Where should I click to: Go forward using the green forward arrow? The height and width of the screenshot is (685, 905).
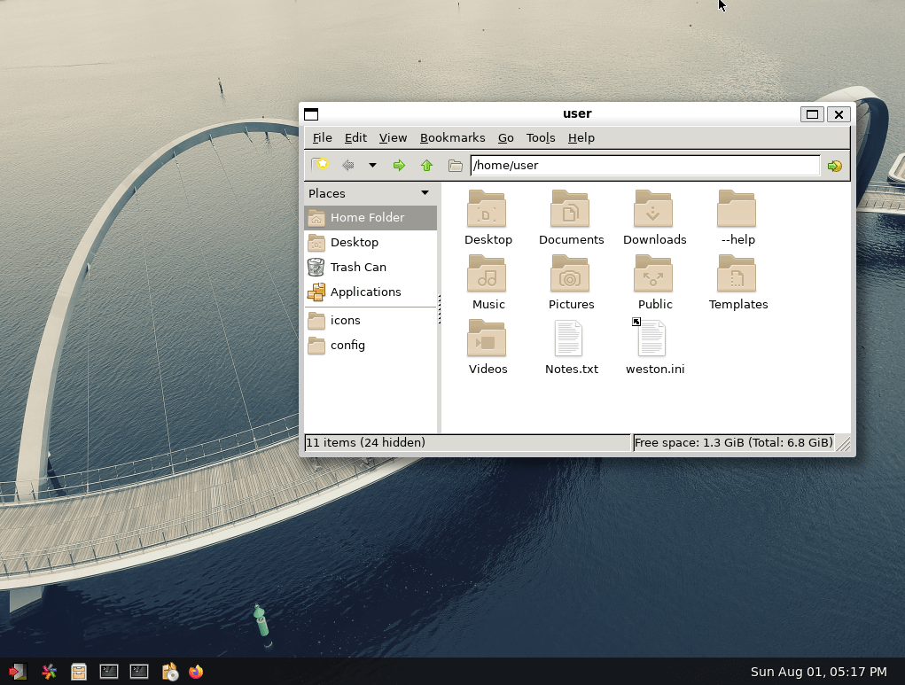point(399,165)
